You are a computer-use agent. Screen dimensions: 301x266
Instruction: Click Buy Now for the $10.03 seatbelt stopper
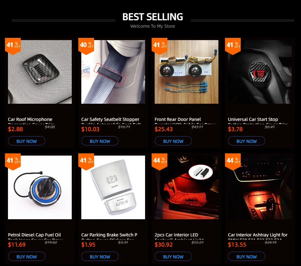100,141
